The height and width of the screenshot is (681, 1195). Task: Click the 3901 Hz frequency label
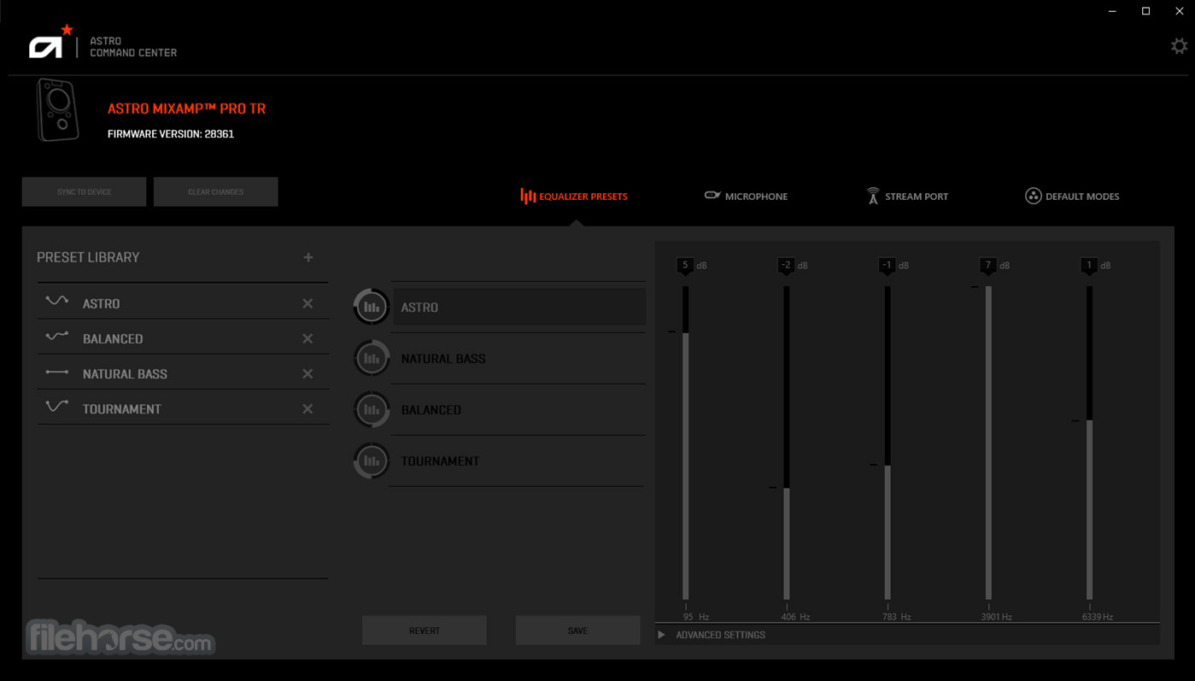997,617
